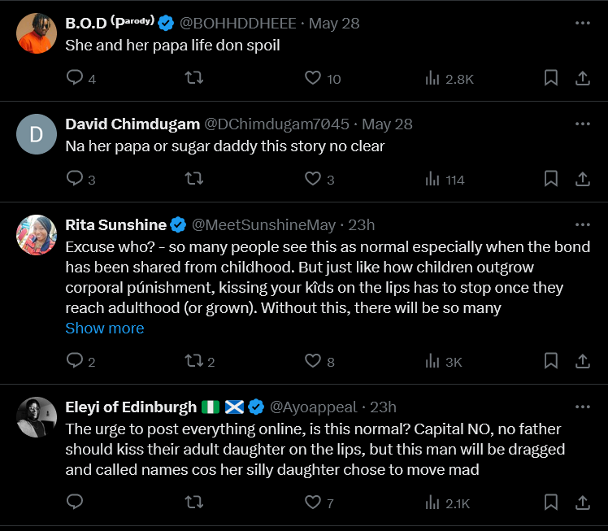Like Rita Sunshine's tweet
The width and height of the screenshot is (608, 531).
click(313, 361)
